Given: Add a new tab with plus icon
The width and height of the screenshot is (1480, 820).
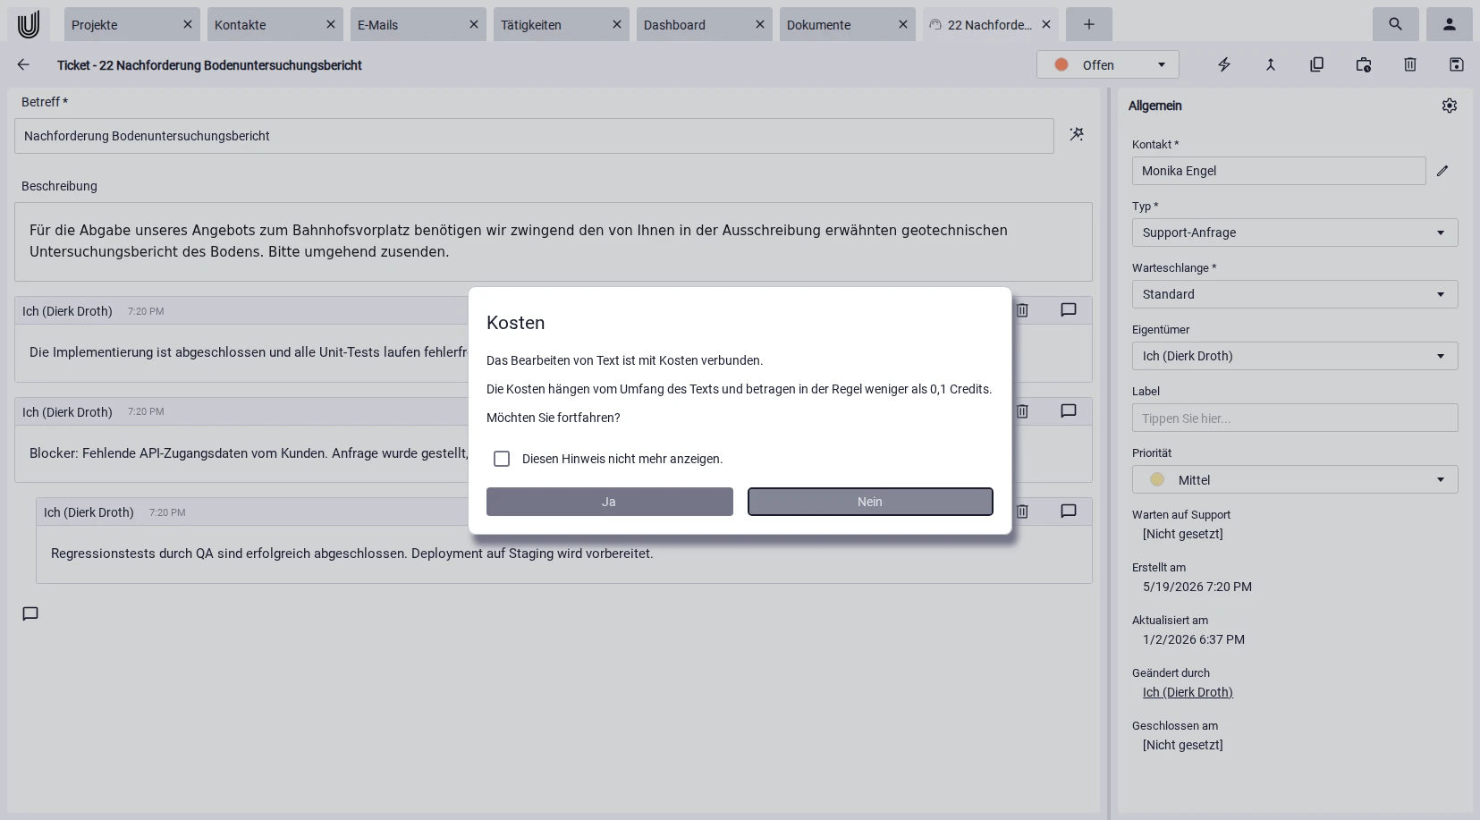Looking at the screenshot, I should (1088, 24).
